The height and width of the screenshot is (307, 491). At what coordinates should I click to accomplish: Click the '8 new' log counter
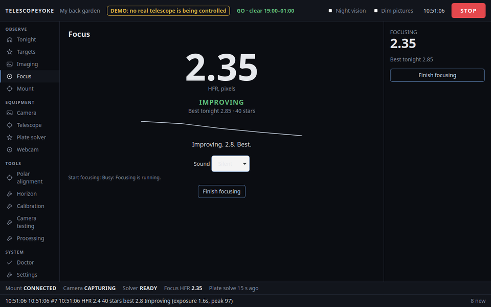point(478,301)
